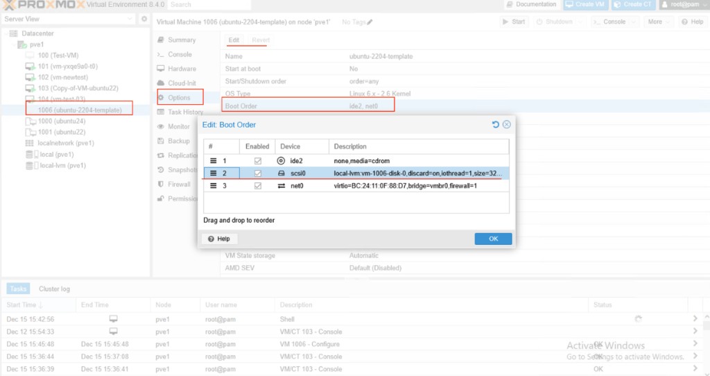The height and width of the screenshot is (376, 710).
Task: Open the Monitor menu item
Action: (x=179, y=126)
